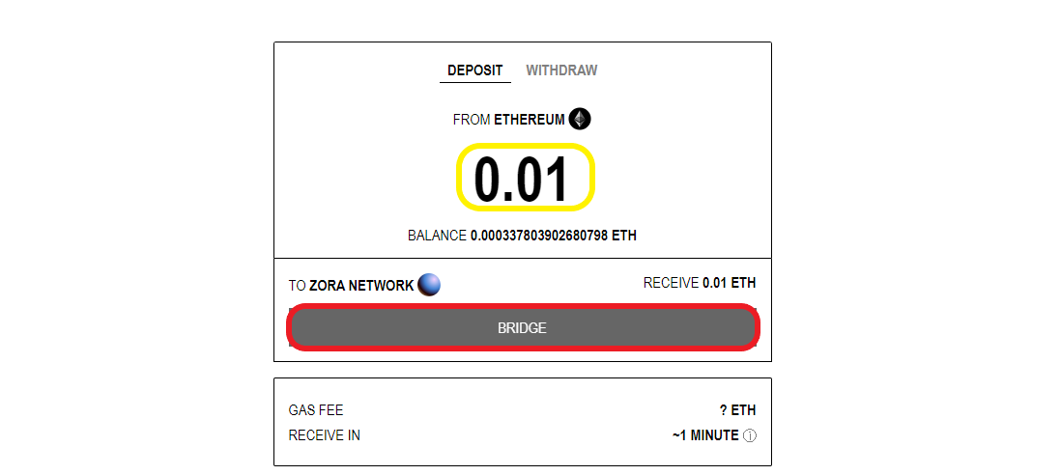Click the ETHEREUM network name

pyautogui.click(x=530, y=121)
